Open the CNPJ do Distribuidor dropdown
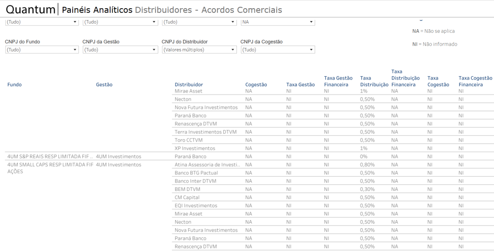 tap(199, 50)
